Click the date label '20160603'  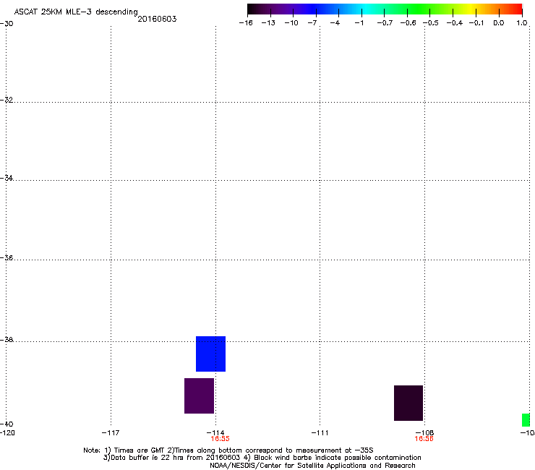pos(157,19)
